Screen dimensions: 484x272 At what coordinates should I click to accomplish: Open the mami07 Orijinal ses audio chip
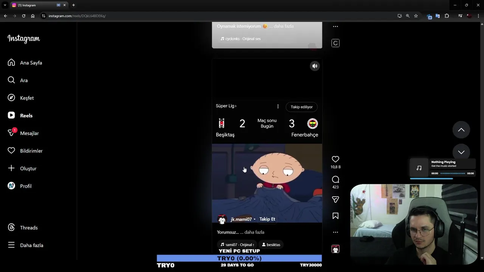(237, 245)
